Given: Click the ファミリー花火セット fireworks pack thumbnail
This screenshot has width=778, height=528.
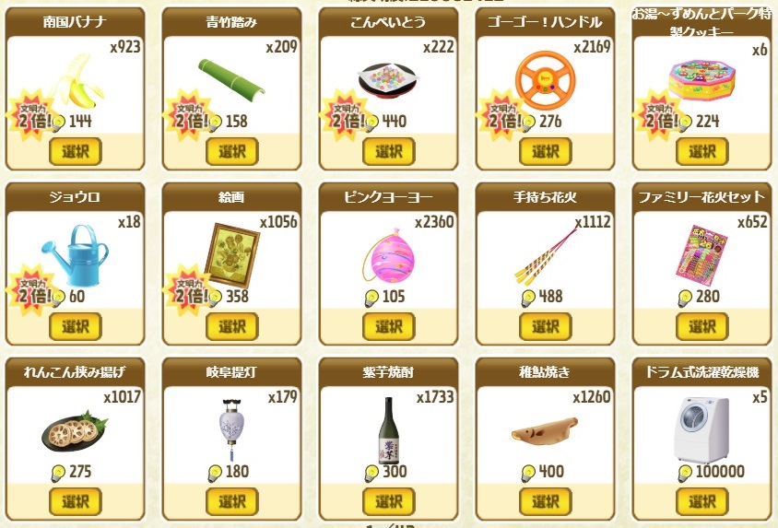Looking at the screenshot, I should click(x=701, y=255).
